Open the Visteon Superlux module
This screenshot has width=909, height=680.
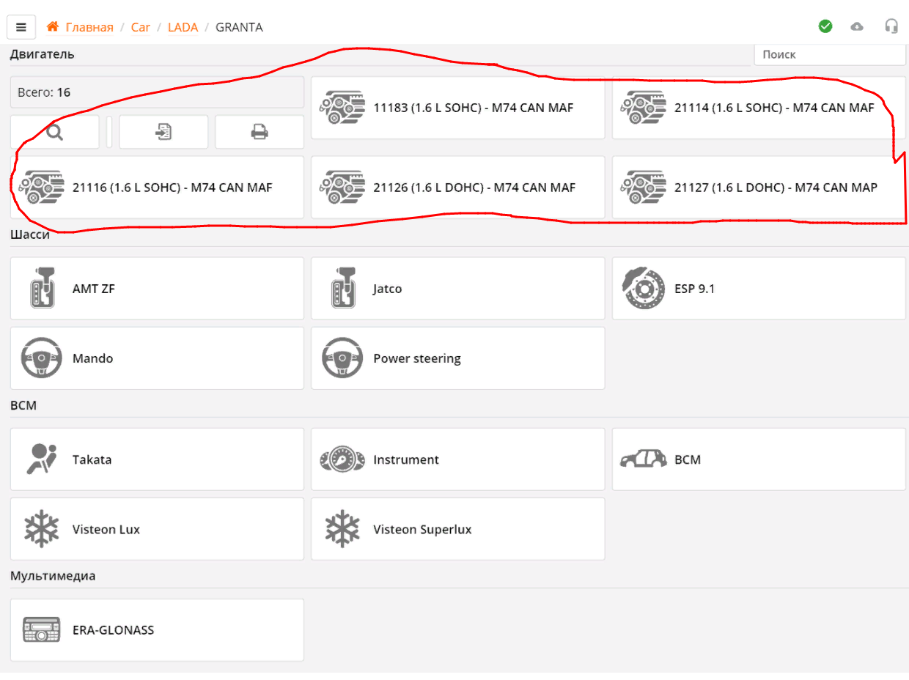(458, 529)
